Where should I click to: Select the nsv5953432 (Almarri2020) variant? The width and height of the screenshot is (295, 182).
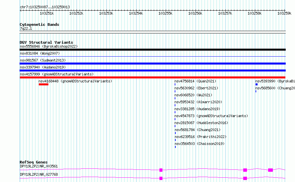click(198, 102)
